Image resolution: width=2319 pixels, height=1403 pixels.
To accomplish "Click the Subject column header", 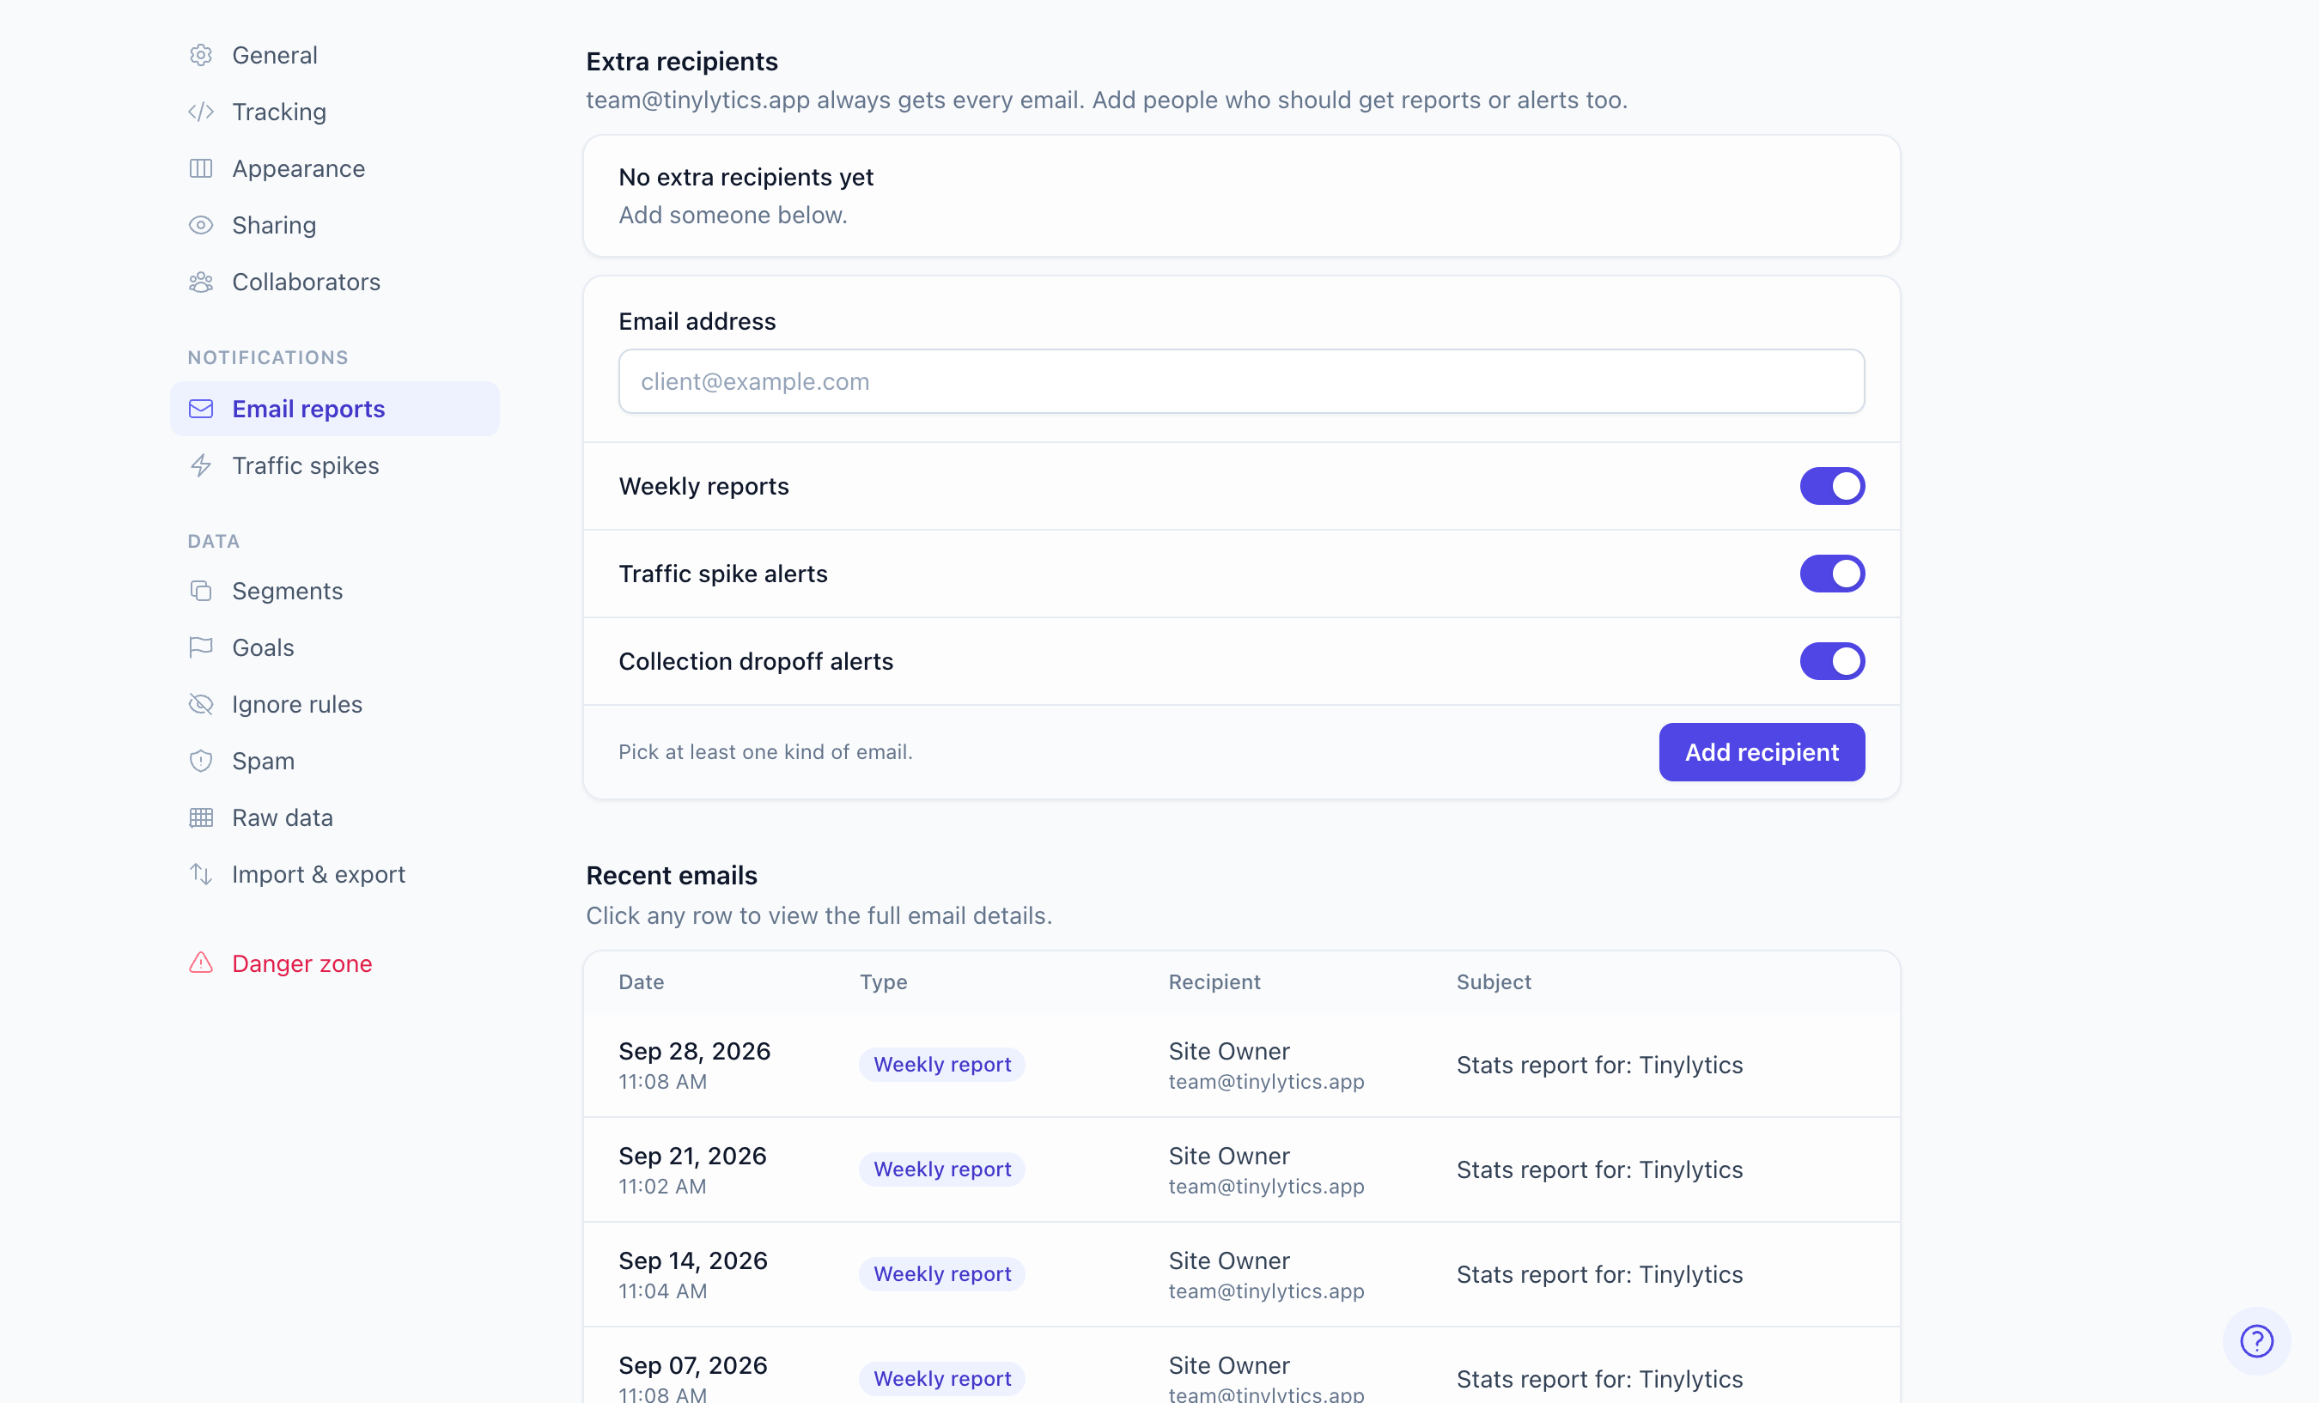I will tap(1494, 982).
